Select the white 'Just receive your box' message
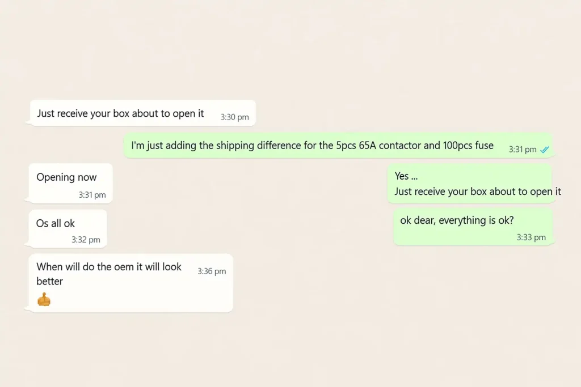Image resolution: width=581 pixels, height=387 pixels. pos(120,113)
